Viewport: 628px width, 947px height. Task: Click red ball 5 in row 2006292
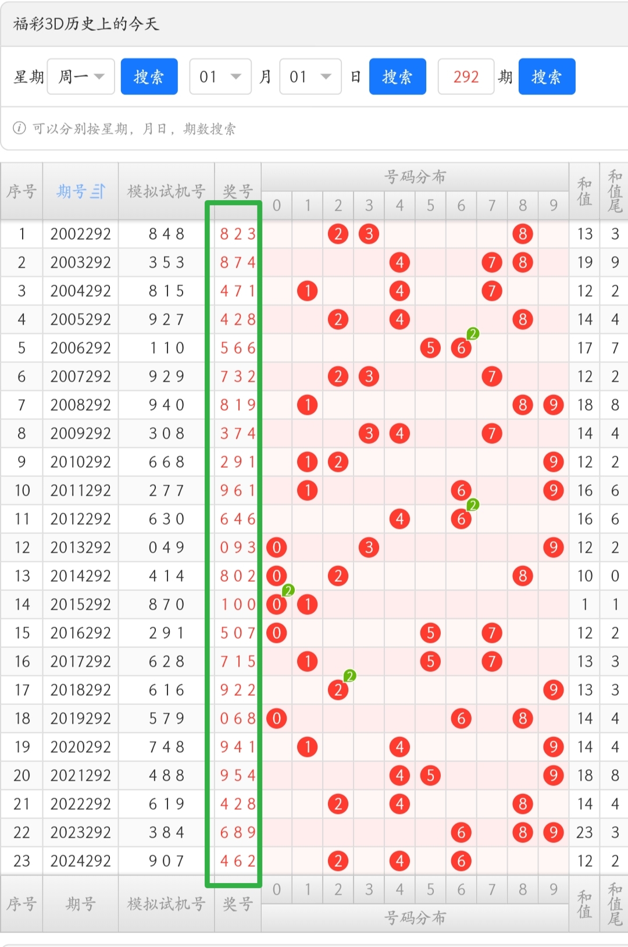click(430, 348)
